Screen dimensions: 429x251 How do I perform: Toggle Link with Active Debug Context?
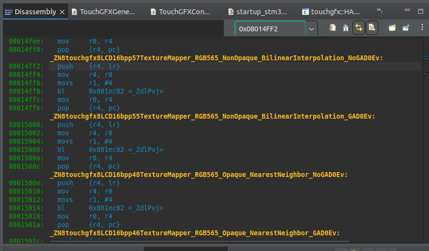359,28
